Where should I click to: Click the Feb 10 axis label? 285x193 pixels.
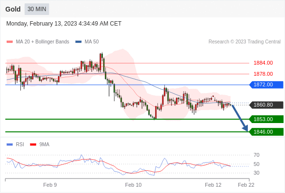point(133,185)
